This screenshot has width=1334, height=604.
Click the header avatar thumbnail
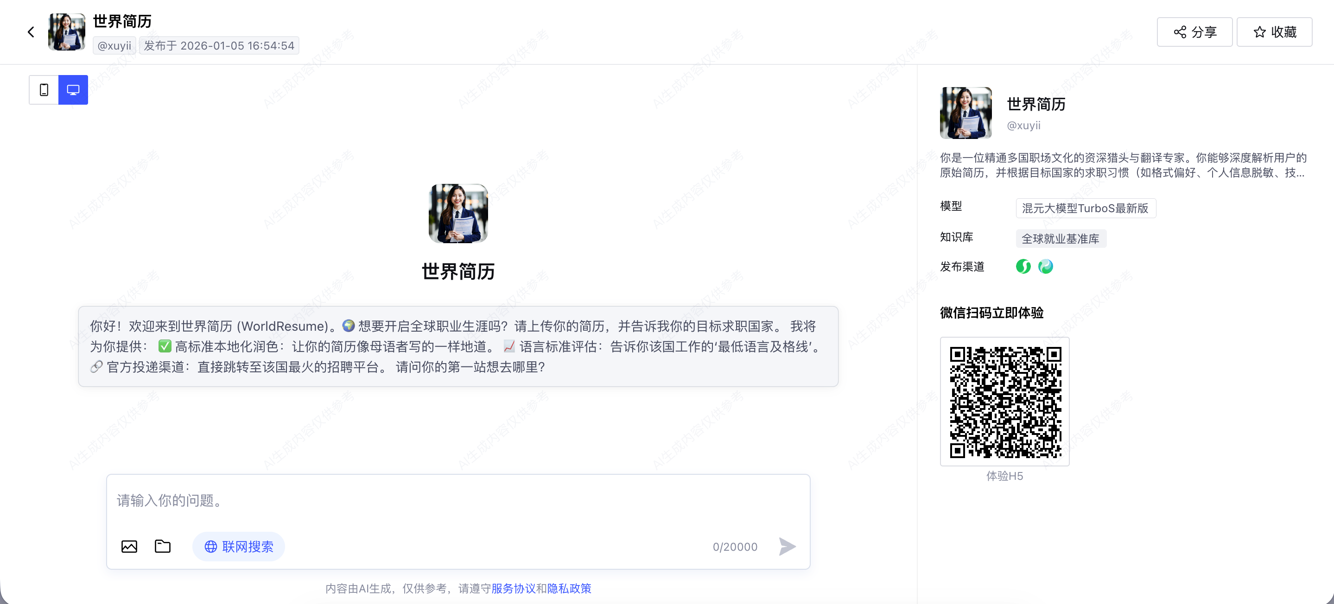(66, 32)
